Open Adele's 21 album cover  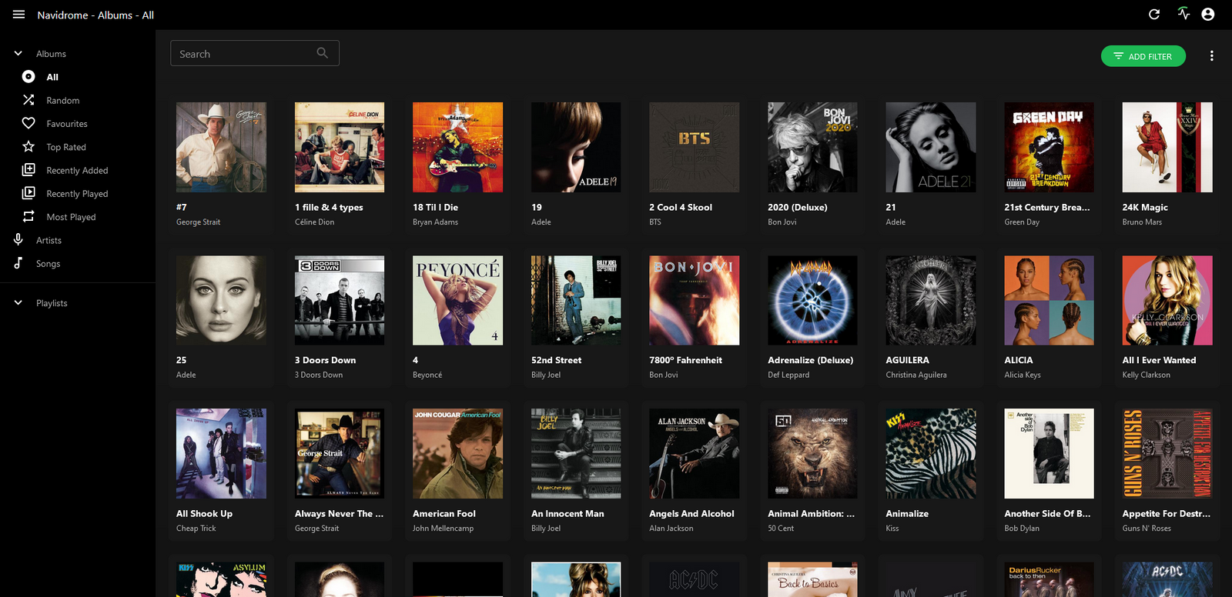[931, 147]
